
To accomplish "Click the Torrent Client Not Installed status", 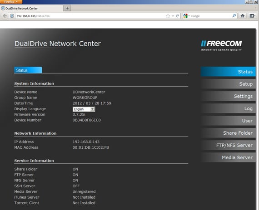I will [x=84, y=203].
